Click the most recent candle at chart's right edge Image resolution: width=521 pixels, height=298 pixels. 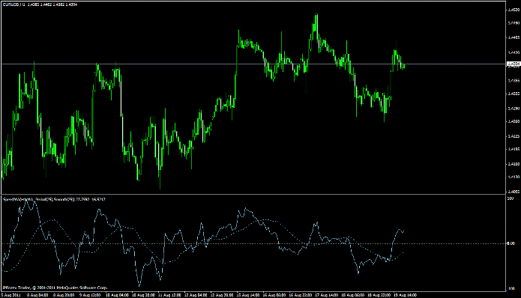tap(403, 66)
